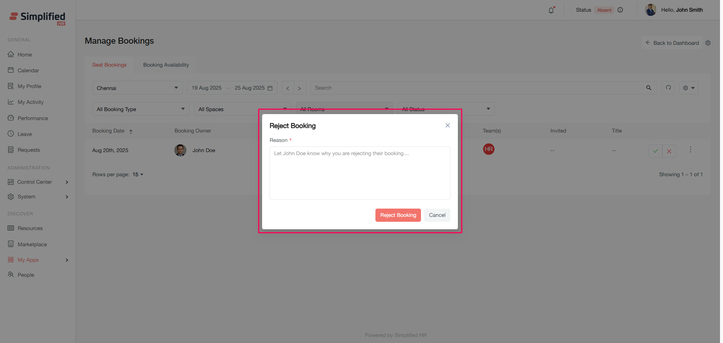Open row actions three-dot menu

click(690, 150)
